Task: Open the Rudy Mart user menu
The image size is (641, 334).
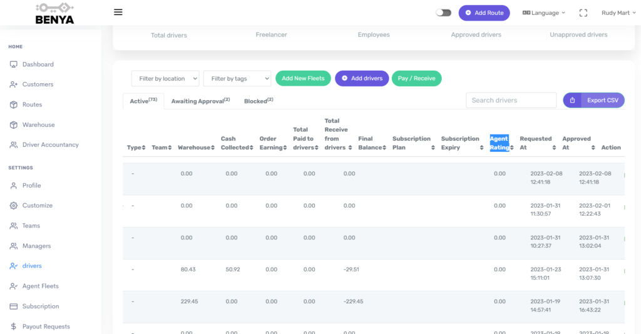Action: [617, 13]
